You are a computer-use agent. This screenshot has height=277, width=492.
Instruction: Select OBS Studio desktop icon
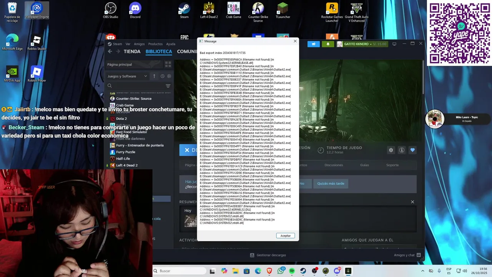(111, 10)
